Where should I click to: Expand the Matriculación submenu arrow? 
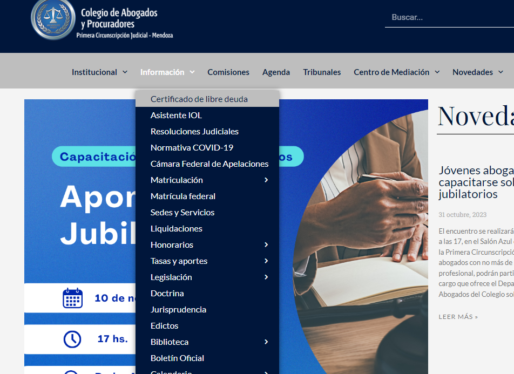266,180
